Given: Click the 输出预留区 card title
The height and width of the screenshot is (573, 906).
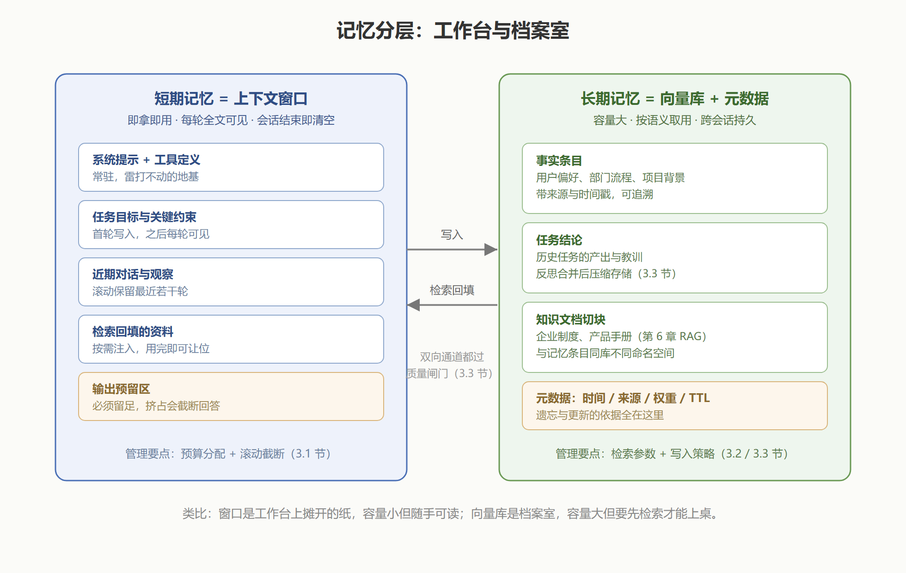Looking at the screenshot, I should click(121, 389).
